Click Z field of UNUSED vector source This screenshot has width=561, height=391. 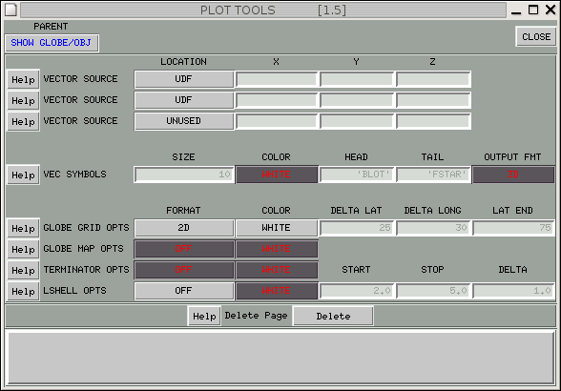pos(433,121)
